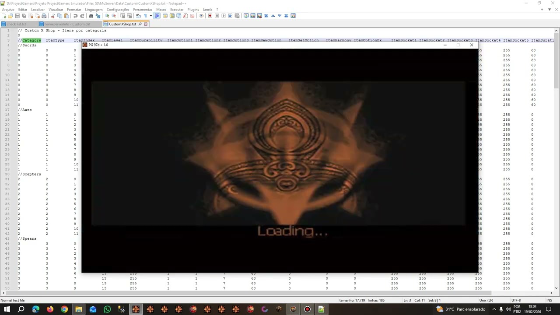Add a new tab with plus button
Image resolution: width=560 pixels, height=315 pixels.
(542, 9)
